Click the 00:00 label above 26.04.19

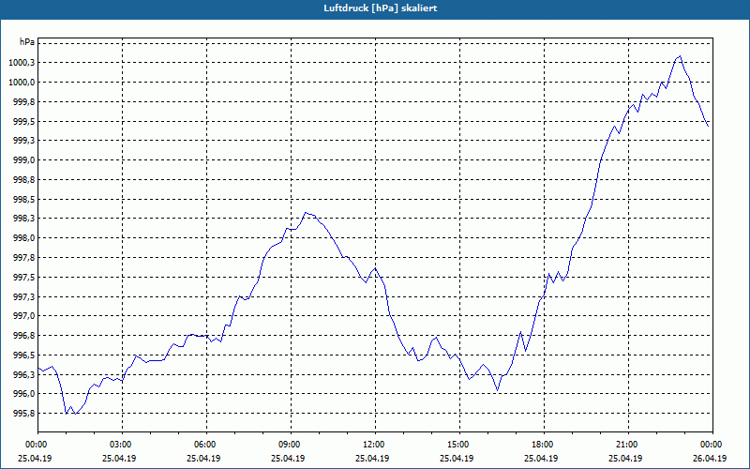[x=712, y=445]
